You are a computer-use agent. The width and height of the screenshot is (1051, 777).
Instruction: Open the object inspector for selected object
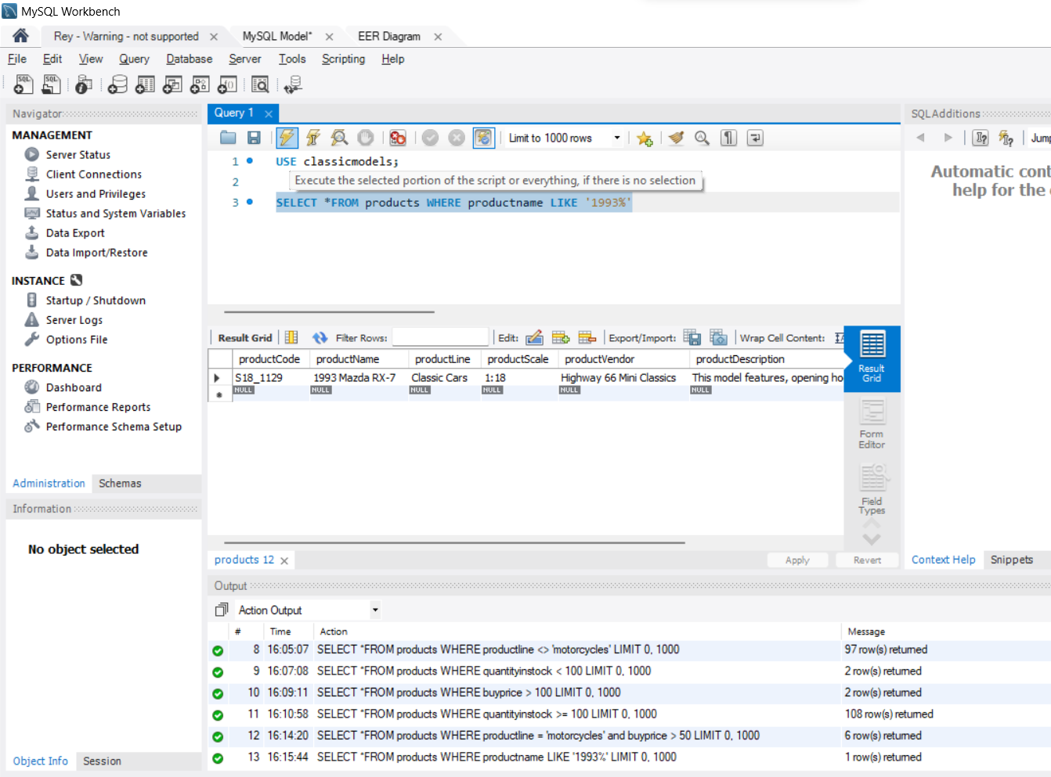coord(84,85)
